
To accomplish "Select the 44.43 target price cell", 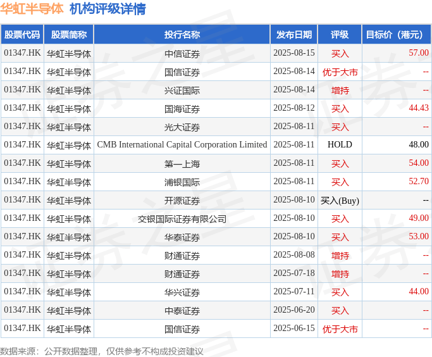I will pos(418,108).
